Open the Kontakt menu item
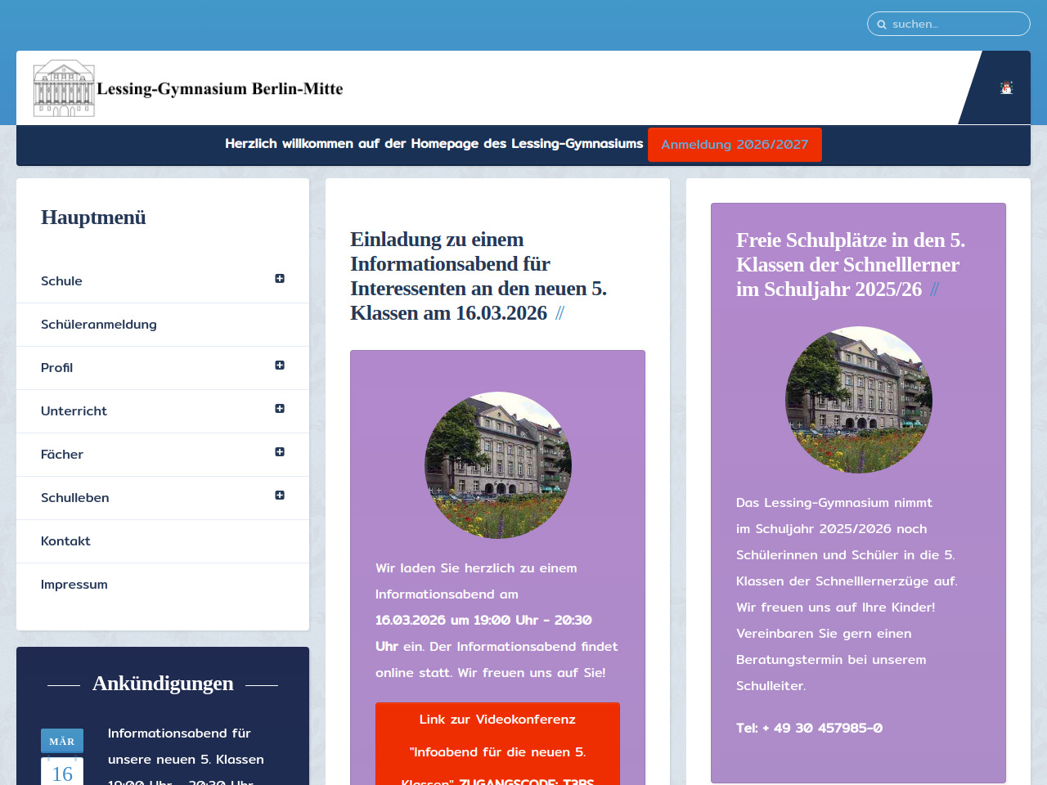This screenshot has width=1047, height=785. pos(65,541)
